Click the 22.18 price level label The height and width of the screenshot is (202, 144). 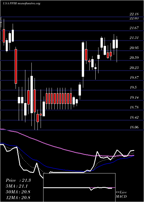[134, 14]
